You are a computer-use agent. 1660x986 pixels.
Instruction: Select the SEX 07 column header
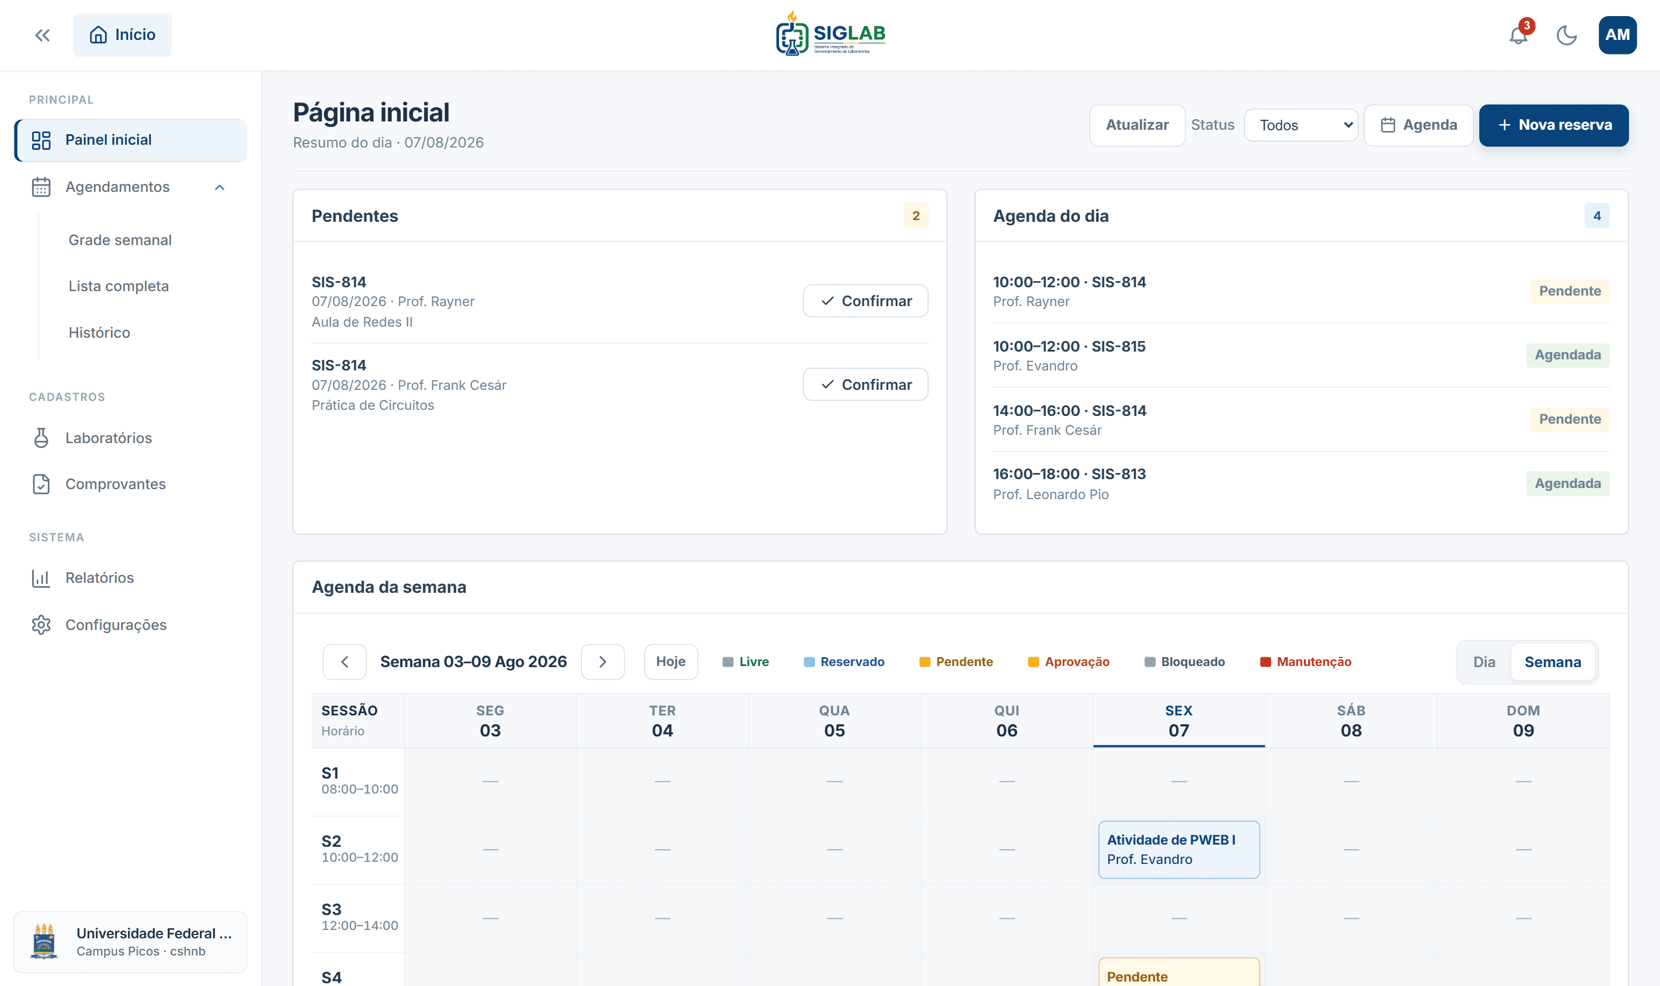click(1179, 721)
